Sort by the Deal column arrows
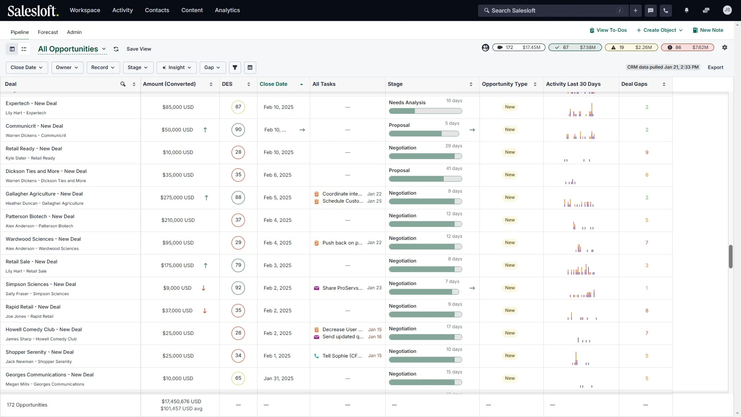The image size is (741, 417). (134, 84)
